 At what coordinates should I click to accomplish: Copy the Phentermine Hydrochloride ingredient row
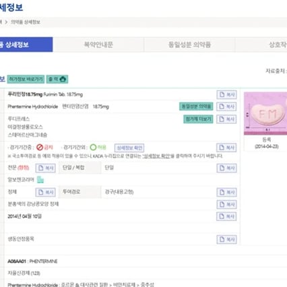click(x=226, y=106)
